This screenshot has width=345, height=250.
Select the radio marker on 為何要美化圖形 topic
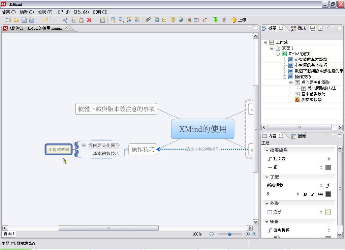coord(84,145)
